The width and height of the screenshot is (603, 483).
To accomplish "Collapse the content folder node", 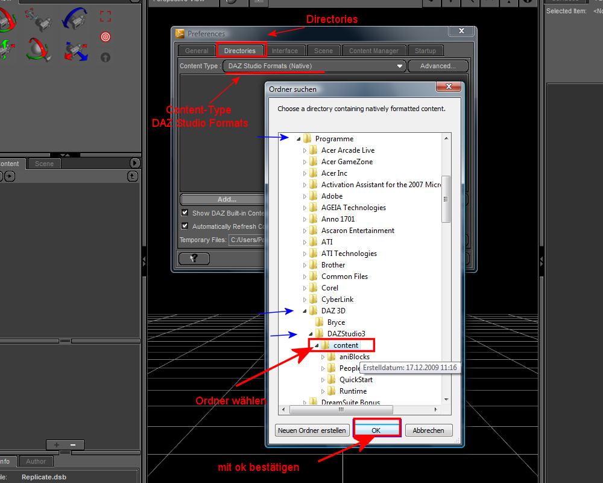I will tap(317, 345).
